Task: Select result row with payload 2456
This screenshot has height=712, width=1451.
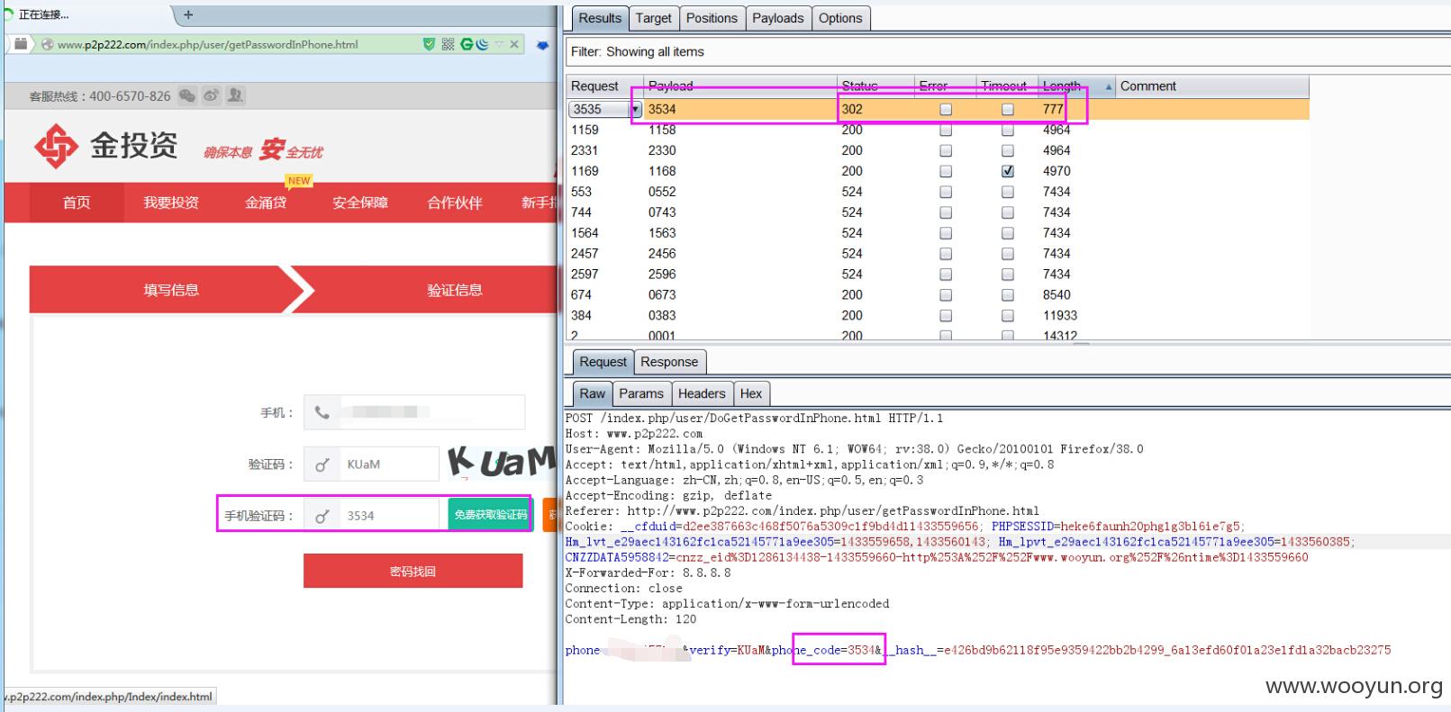Action: point(938,253)
